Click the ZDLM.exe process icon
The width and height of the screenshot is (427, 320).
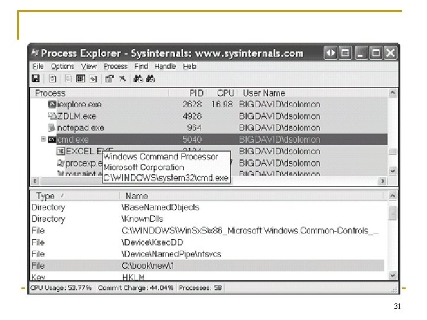(52, 116)
